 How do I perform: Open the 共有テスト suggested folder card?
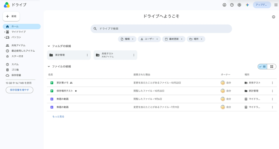(x=115, y=55)
